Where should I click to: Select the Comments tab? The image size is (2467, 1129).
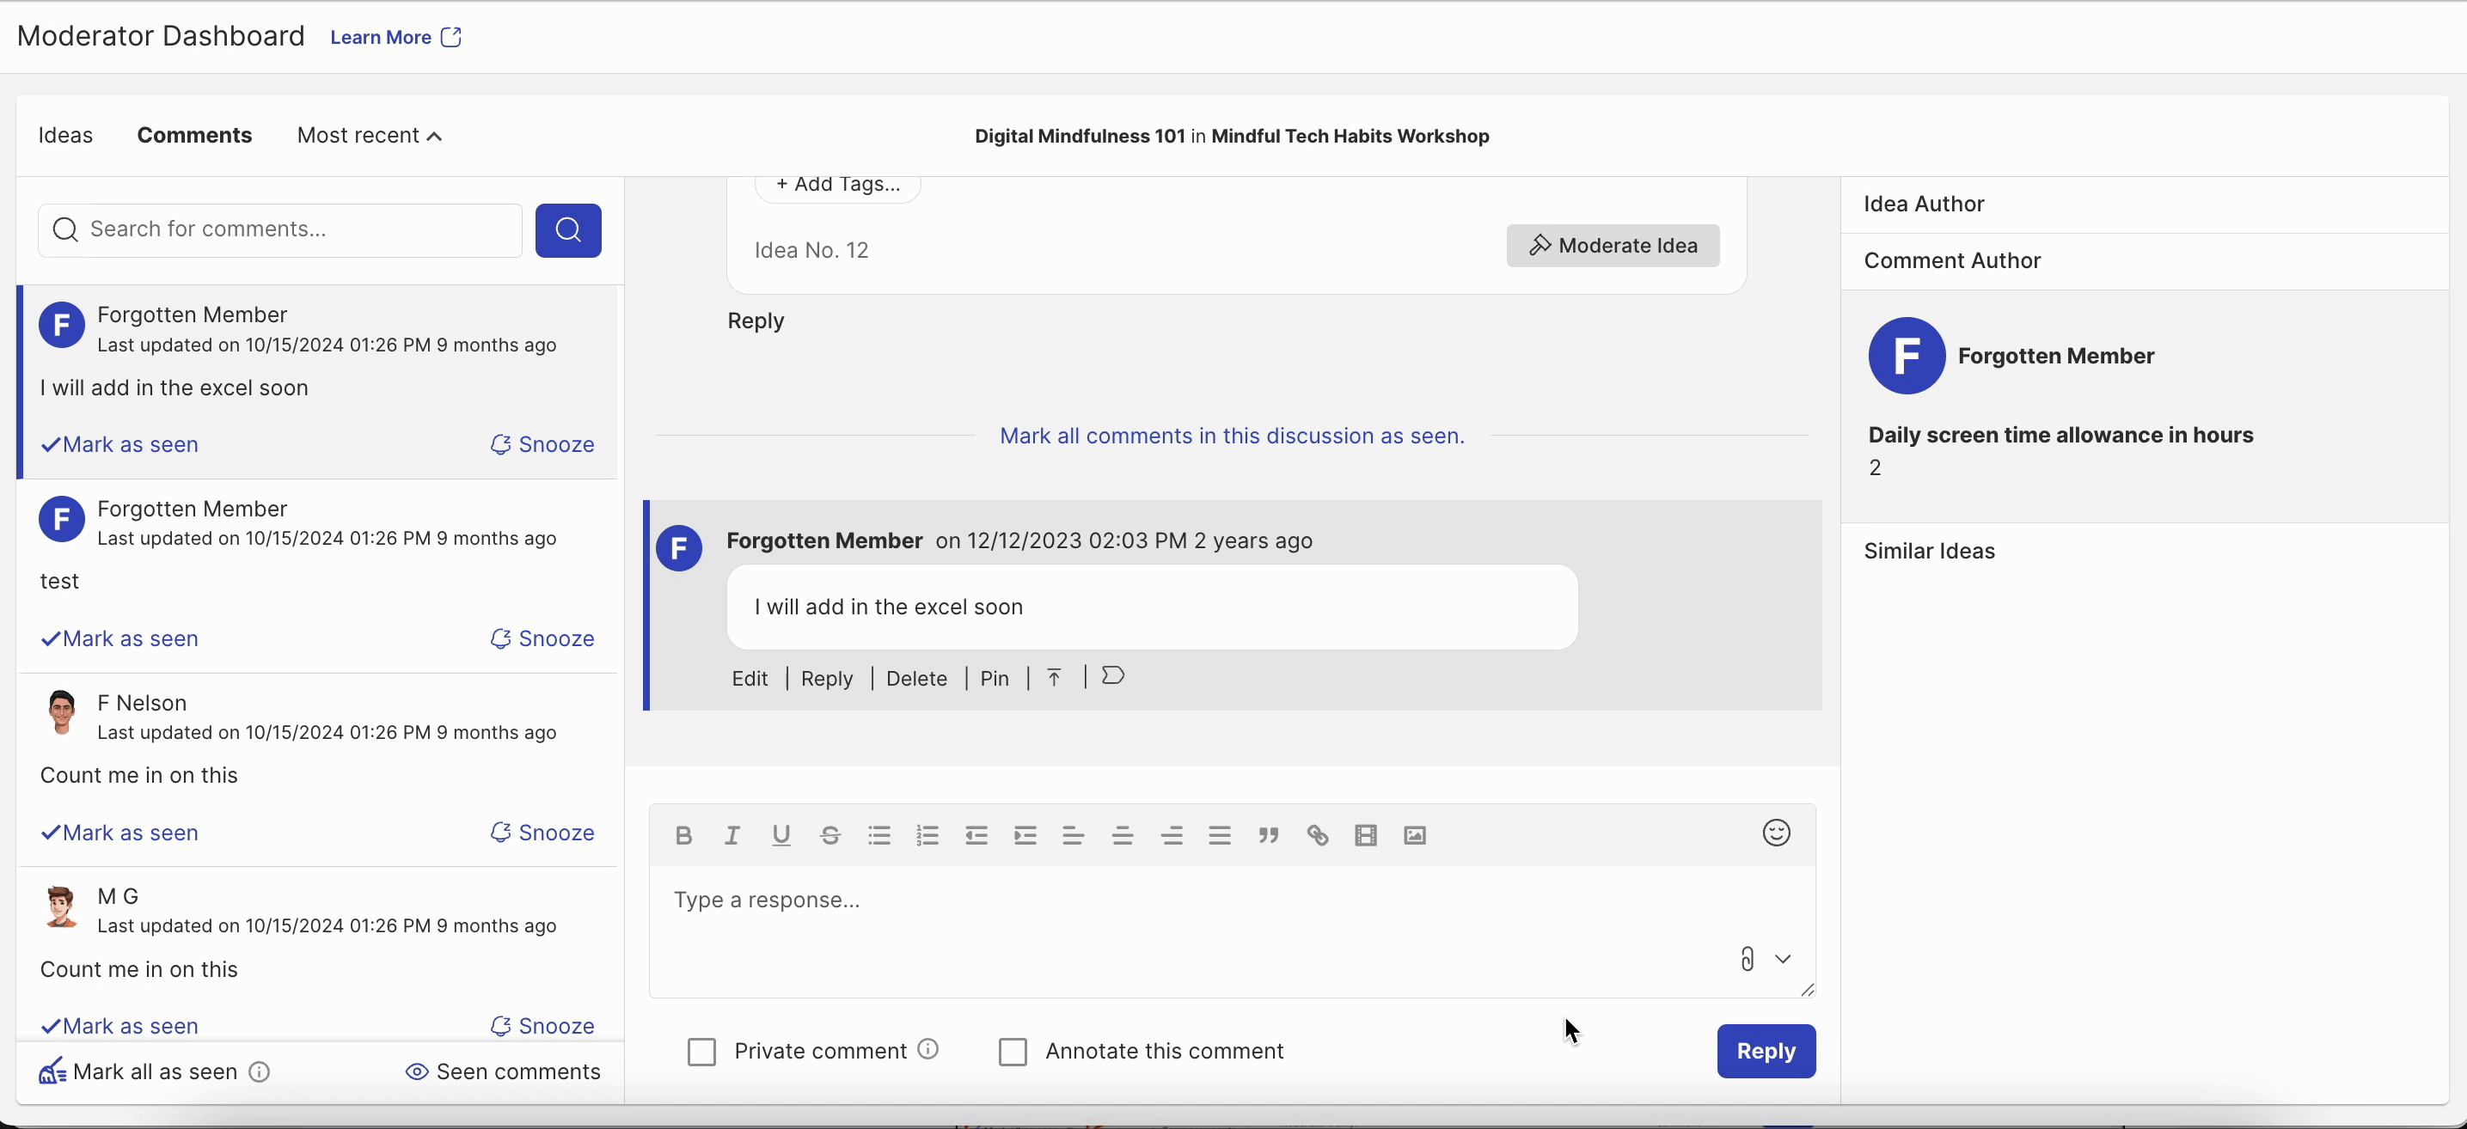tap(194, 136)
